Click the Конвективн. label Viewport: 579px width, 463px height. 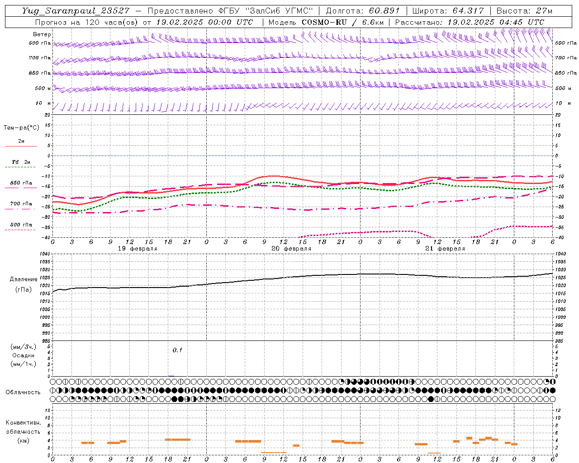[23, 423]
